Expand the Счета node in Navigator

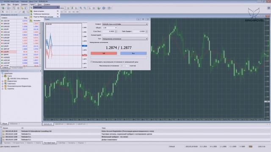pyautogui.click(x=3, y=76)
